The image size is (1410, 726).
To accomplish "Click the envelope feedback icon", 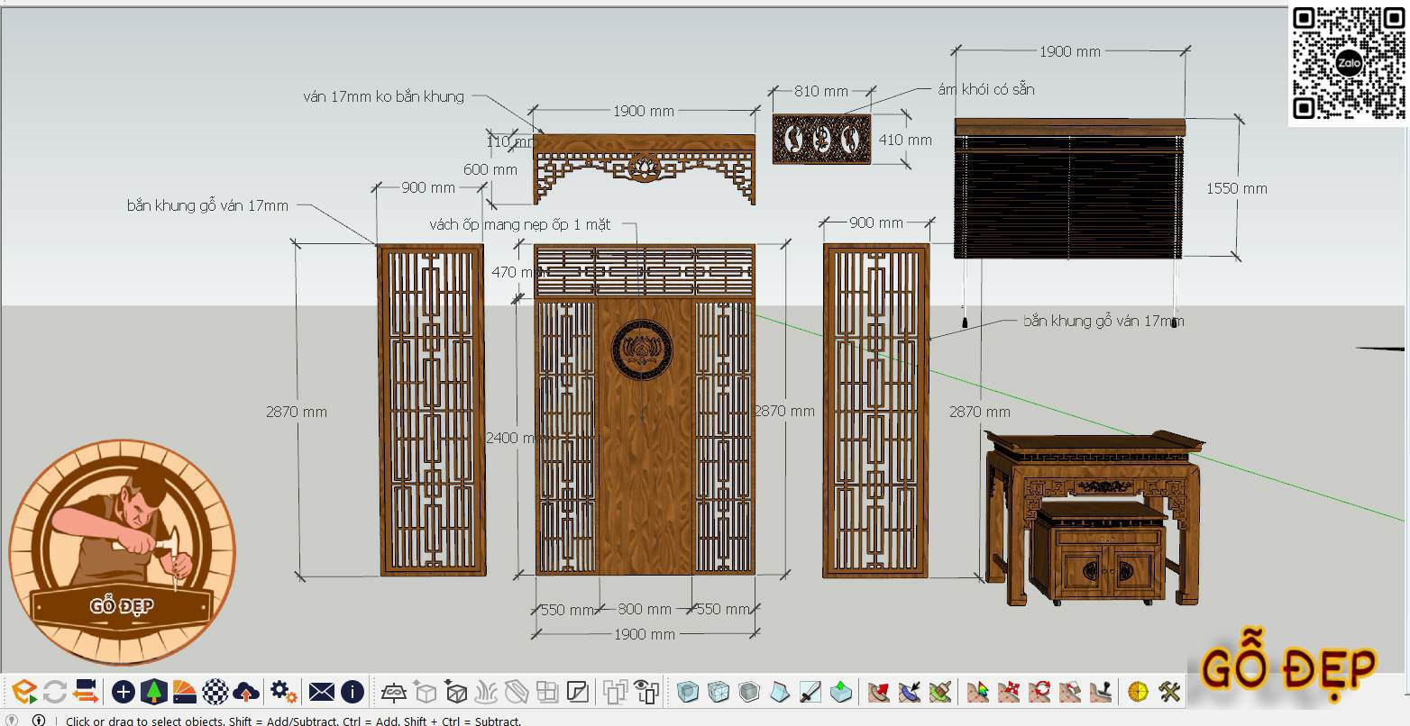I will [x=321, y=692].
